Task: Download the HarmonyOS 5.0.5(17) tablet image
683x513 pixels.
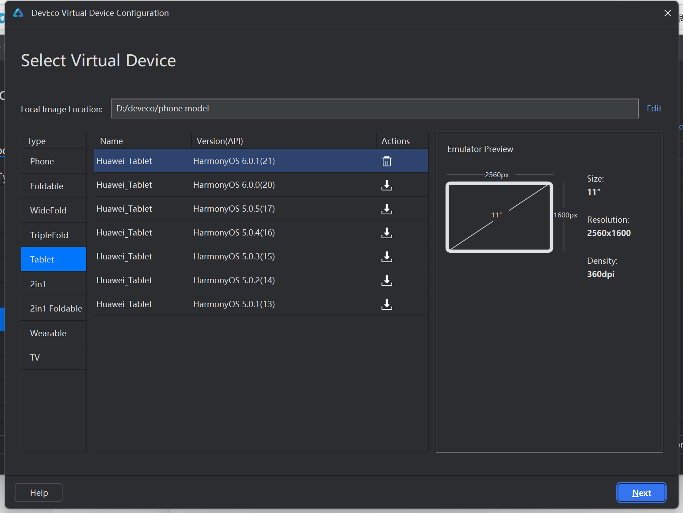Action: (x=387, y=209)
